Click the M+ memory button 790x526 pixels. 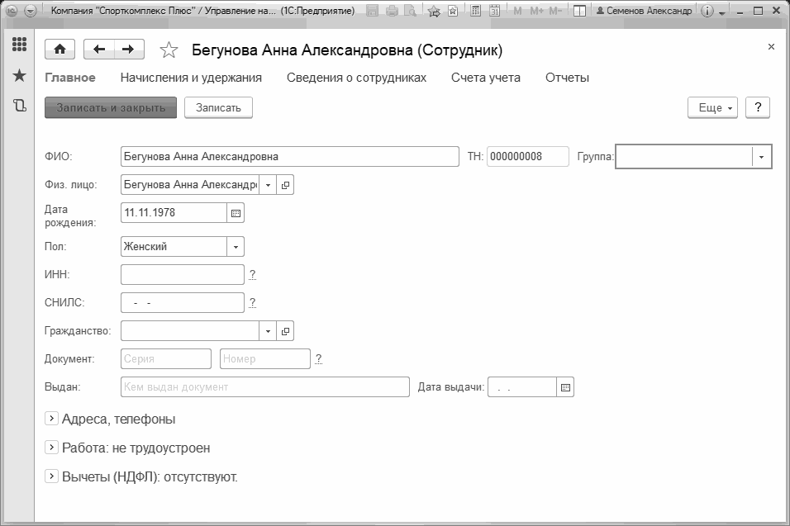(536, 11)
